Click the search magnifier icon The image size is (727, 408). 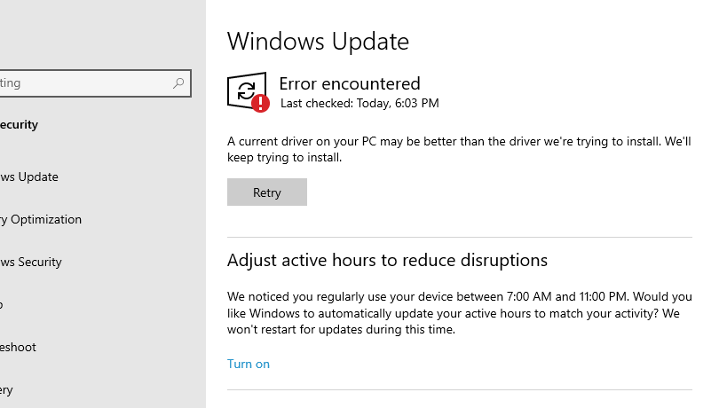(x=178, y=83)
